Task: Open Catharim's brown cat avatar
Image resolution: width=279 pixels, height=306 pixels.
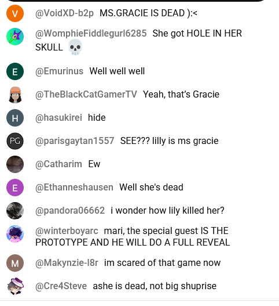Action: [x=15, y=164]
